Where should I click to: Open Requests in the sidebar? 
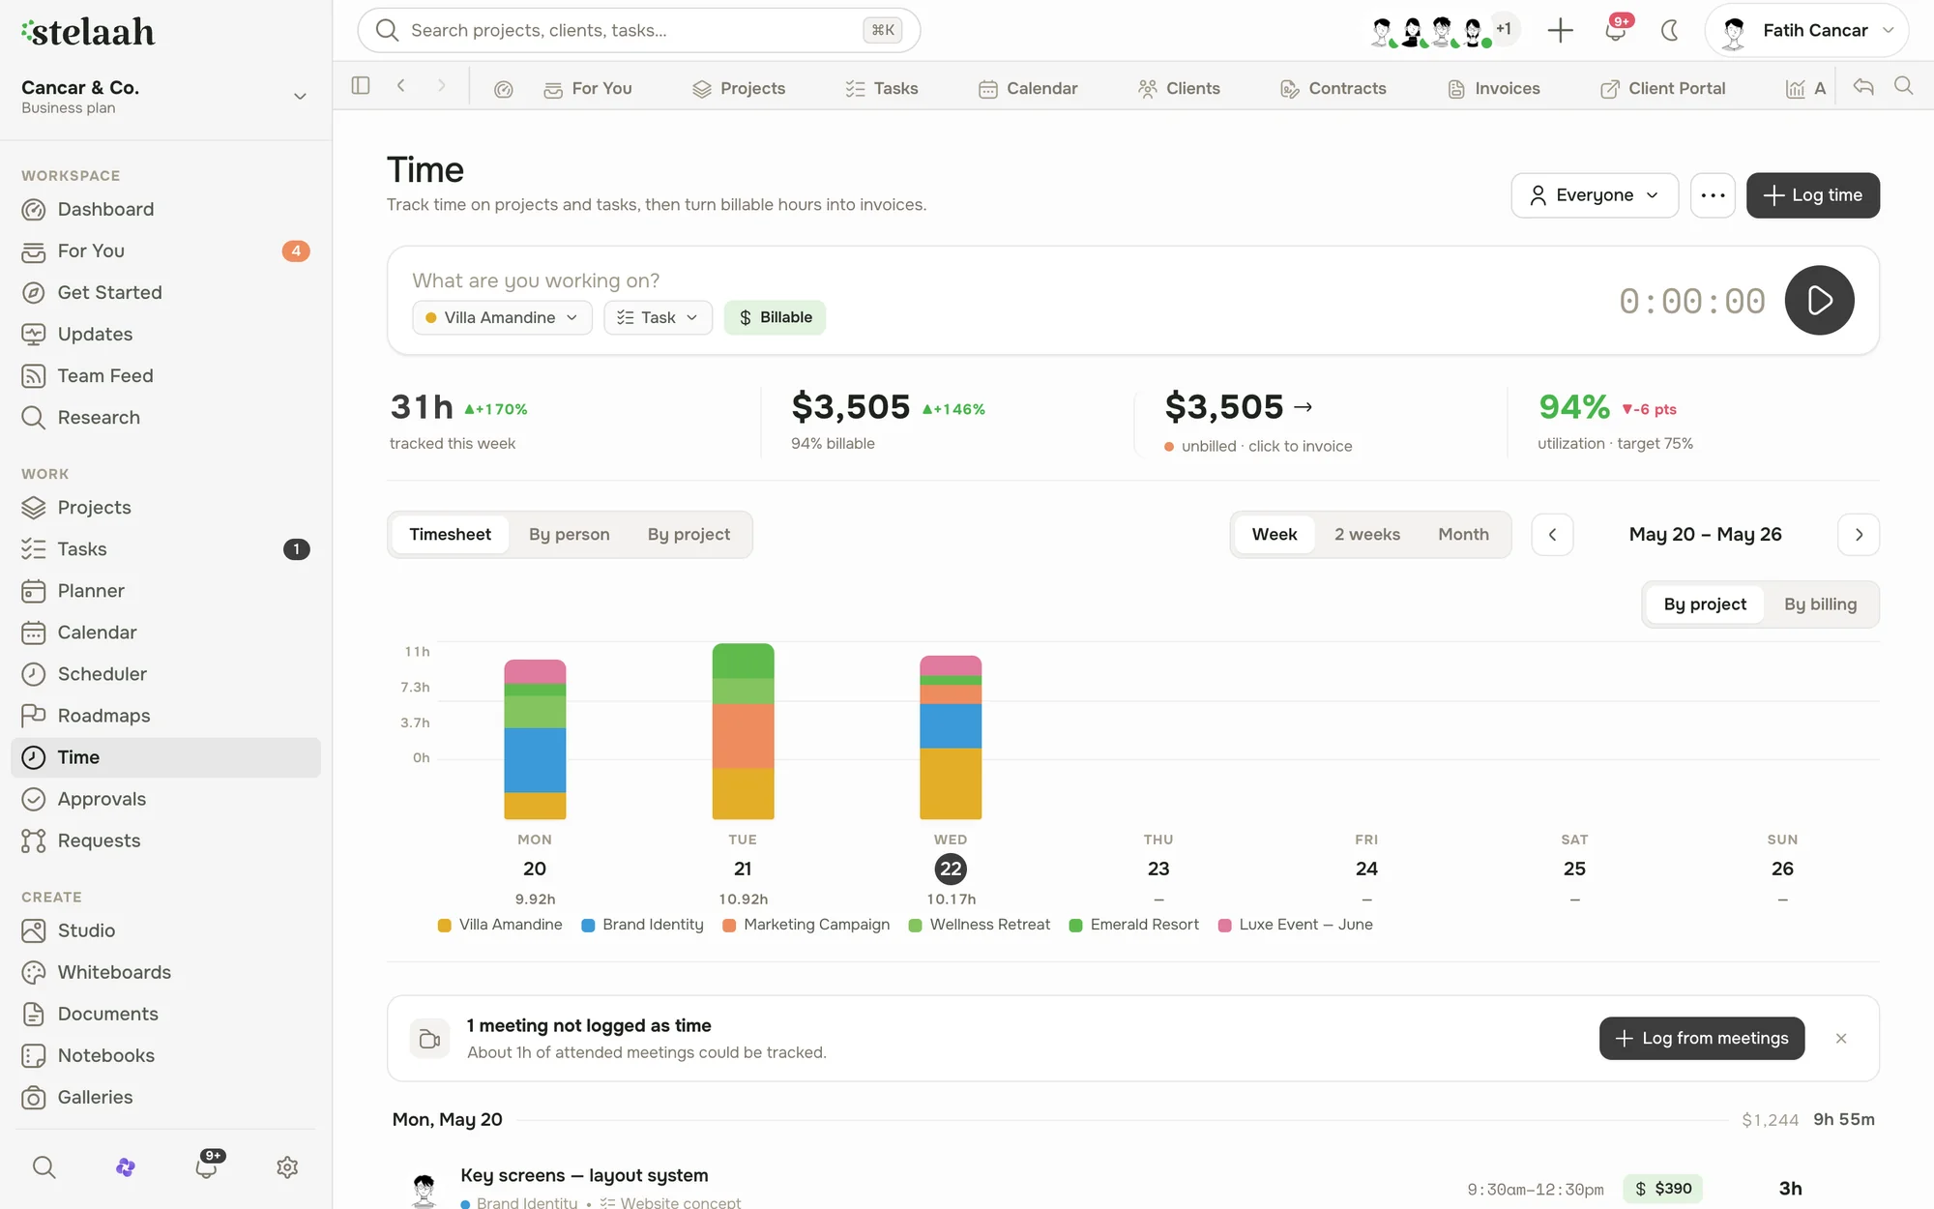pyautogui.click(x=166, y=840)
